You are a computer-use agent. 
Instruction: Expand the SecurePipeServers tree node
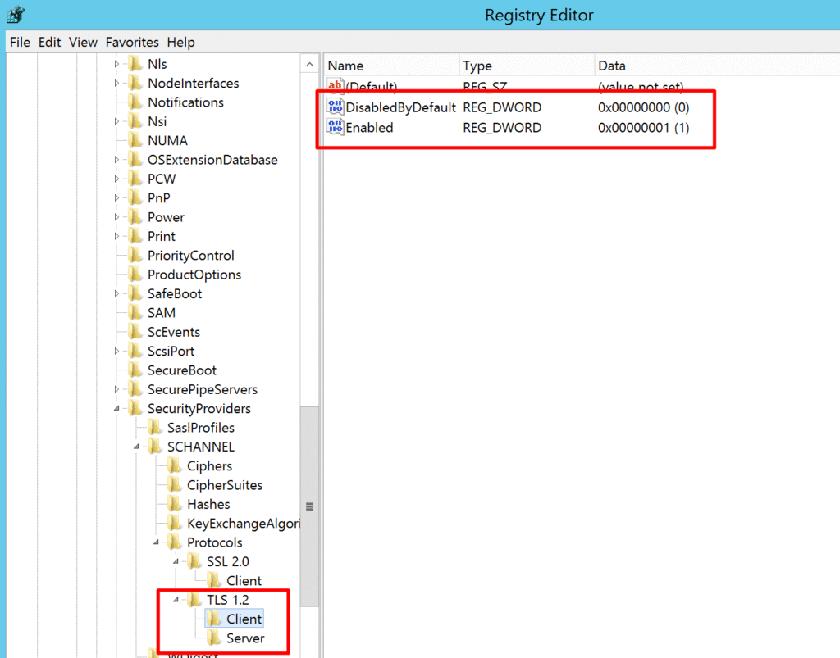pyautogui.click(x=116, y=389)
